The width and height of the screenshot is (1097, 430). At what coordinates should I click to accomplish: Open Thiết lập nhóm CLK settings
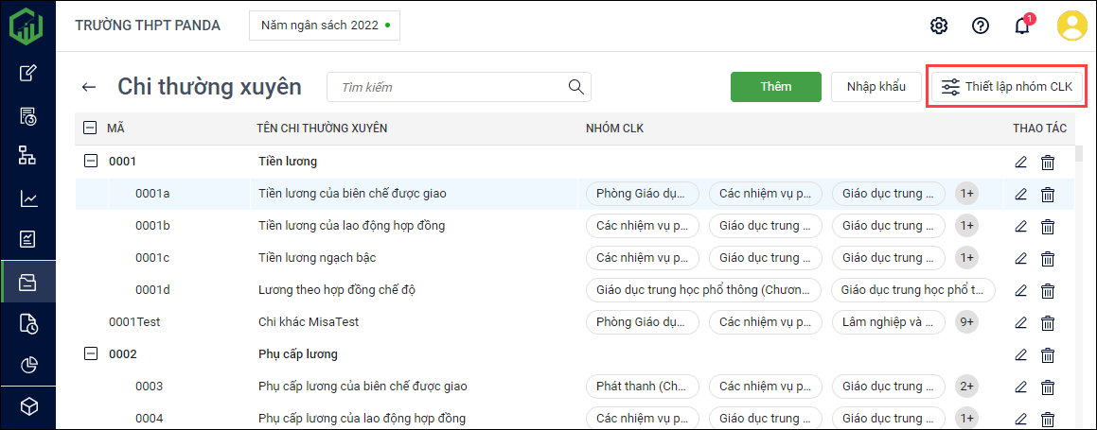click(x=1006, y=87)
